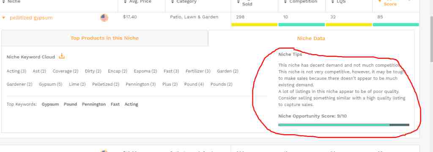Click the Plus (2) keyword
The height and width of the screenshot is (152, 433).
(x=170, y=84)
